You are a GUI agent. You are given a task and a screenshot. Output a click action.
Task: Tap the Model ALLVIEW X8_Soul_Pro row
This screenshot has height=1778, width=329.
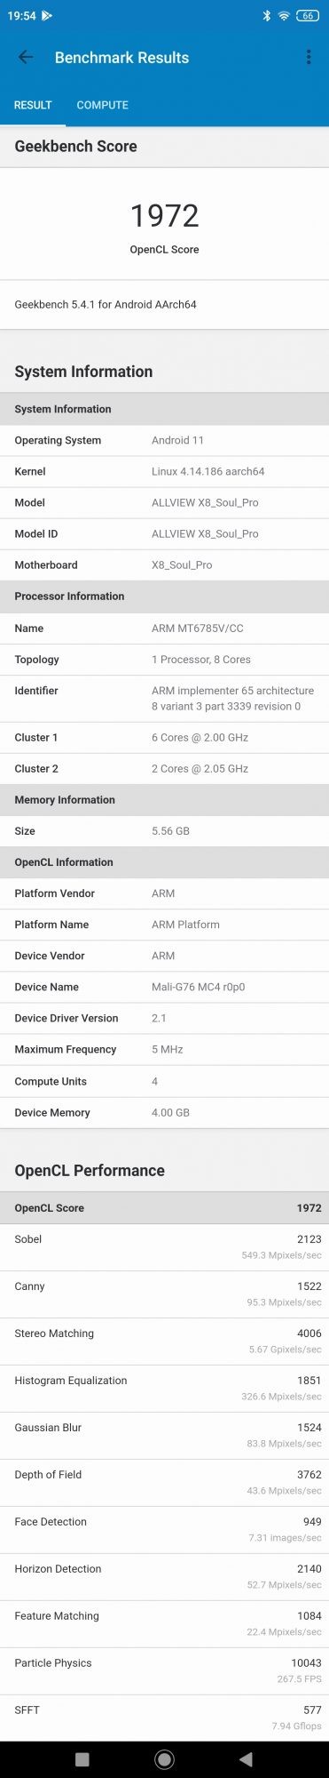[x=164, y=502]
